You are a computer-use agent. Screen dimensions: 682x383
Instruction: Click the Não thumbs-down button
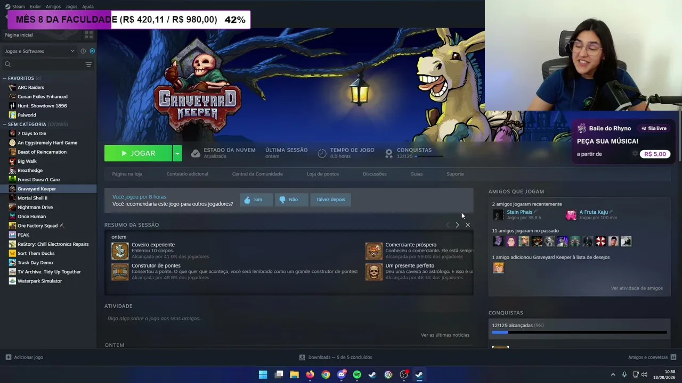pyautogui.click(x=291, y=199)
